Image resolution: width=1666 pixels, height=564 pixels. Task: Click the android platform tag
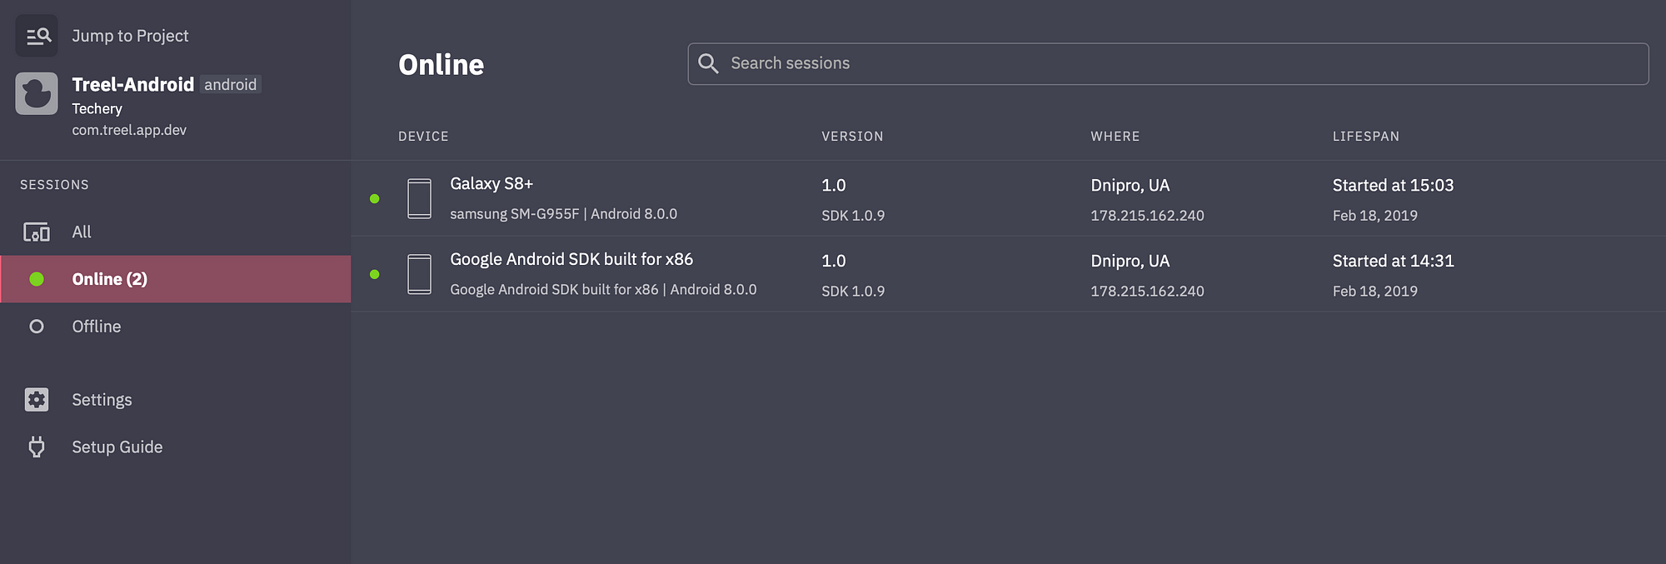(231, 84)
